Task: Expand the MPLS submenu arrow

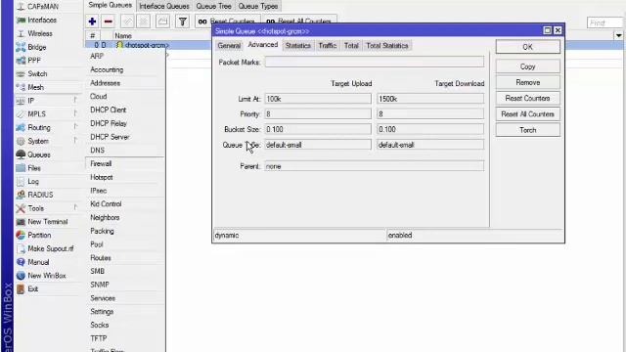Action: (75, 113)
